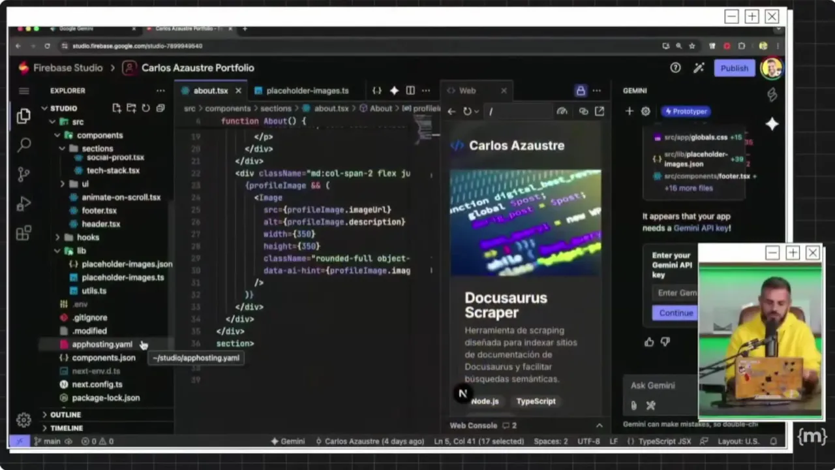Open the Search view in the activity bar
The height and width of the screenshot is (470, 835).
pyautogui.click(x=23, y=145)
